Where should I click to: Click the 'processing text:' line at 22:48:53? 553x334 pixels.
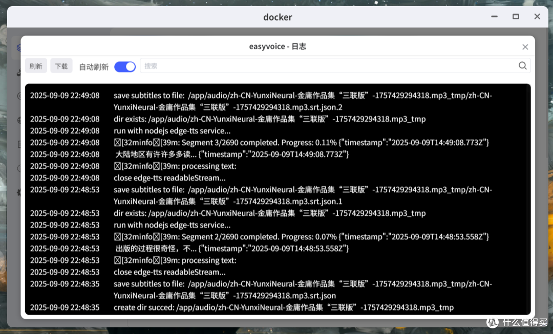pyautogui.click(x=175, y=260)
